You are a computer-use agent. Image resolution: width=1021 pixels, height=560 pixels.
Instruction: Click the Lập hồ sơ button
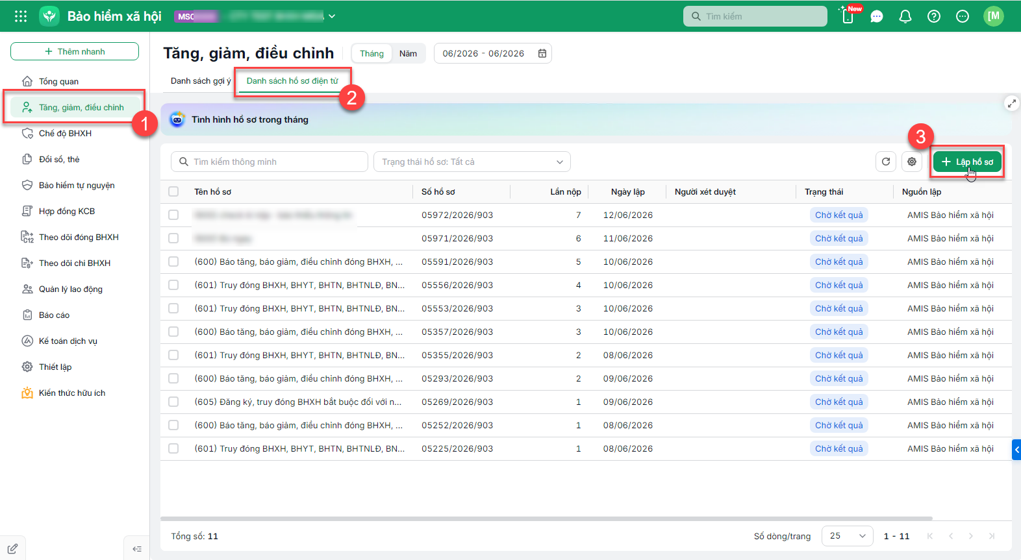(x=967, y=162)
